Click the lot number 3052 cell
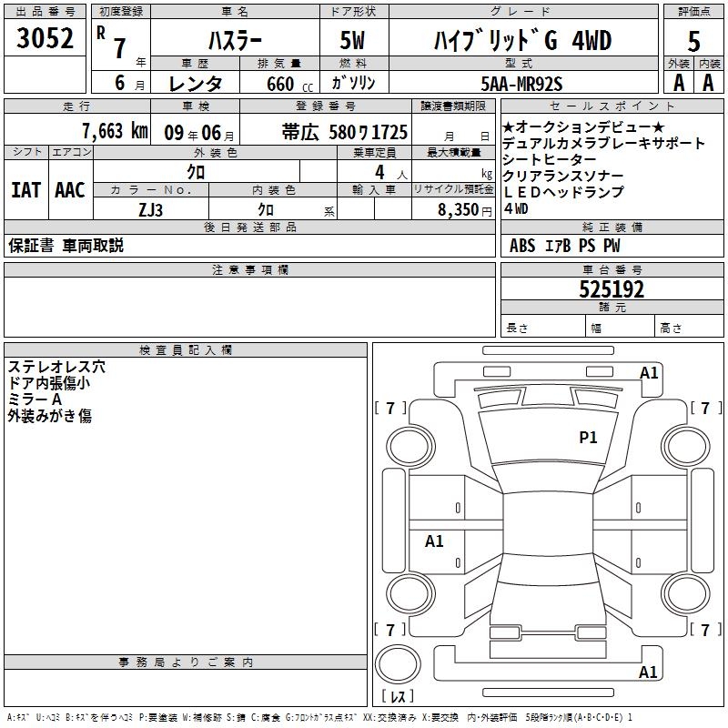728x728 pixels. coord(45,37)
